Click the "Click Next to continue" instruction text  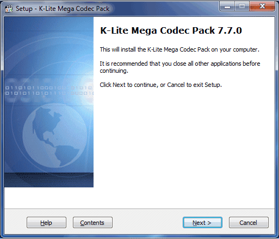160,85
